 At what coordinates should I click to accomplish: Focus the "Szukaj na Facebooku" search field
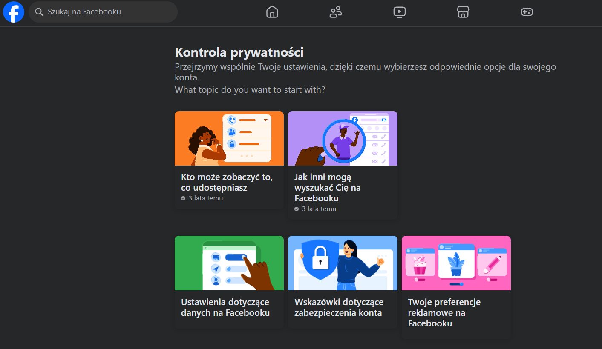pyautogui.click(x=103, y=12)
